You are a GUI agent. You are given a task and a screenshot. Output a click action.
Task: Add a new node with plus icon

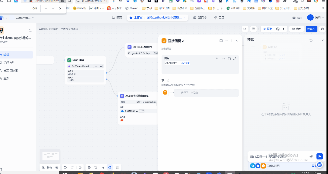click(x=89, y=167)
